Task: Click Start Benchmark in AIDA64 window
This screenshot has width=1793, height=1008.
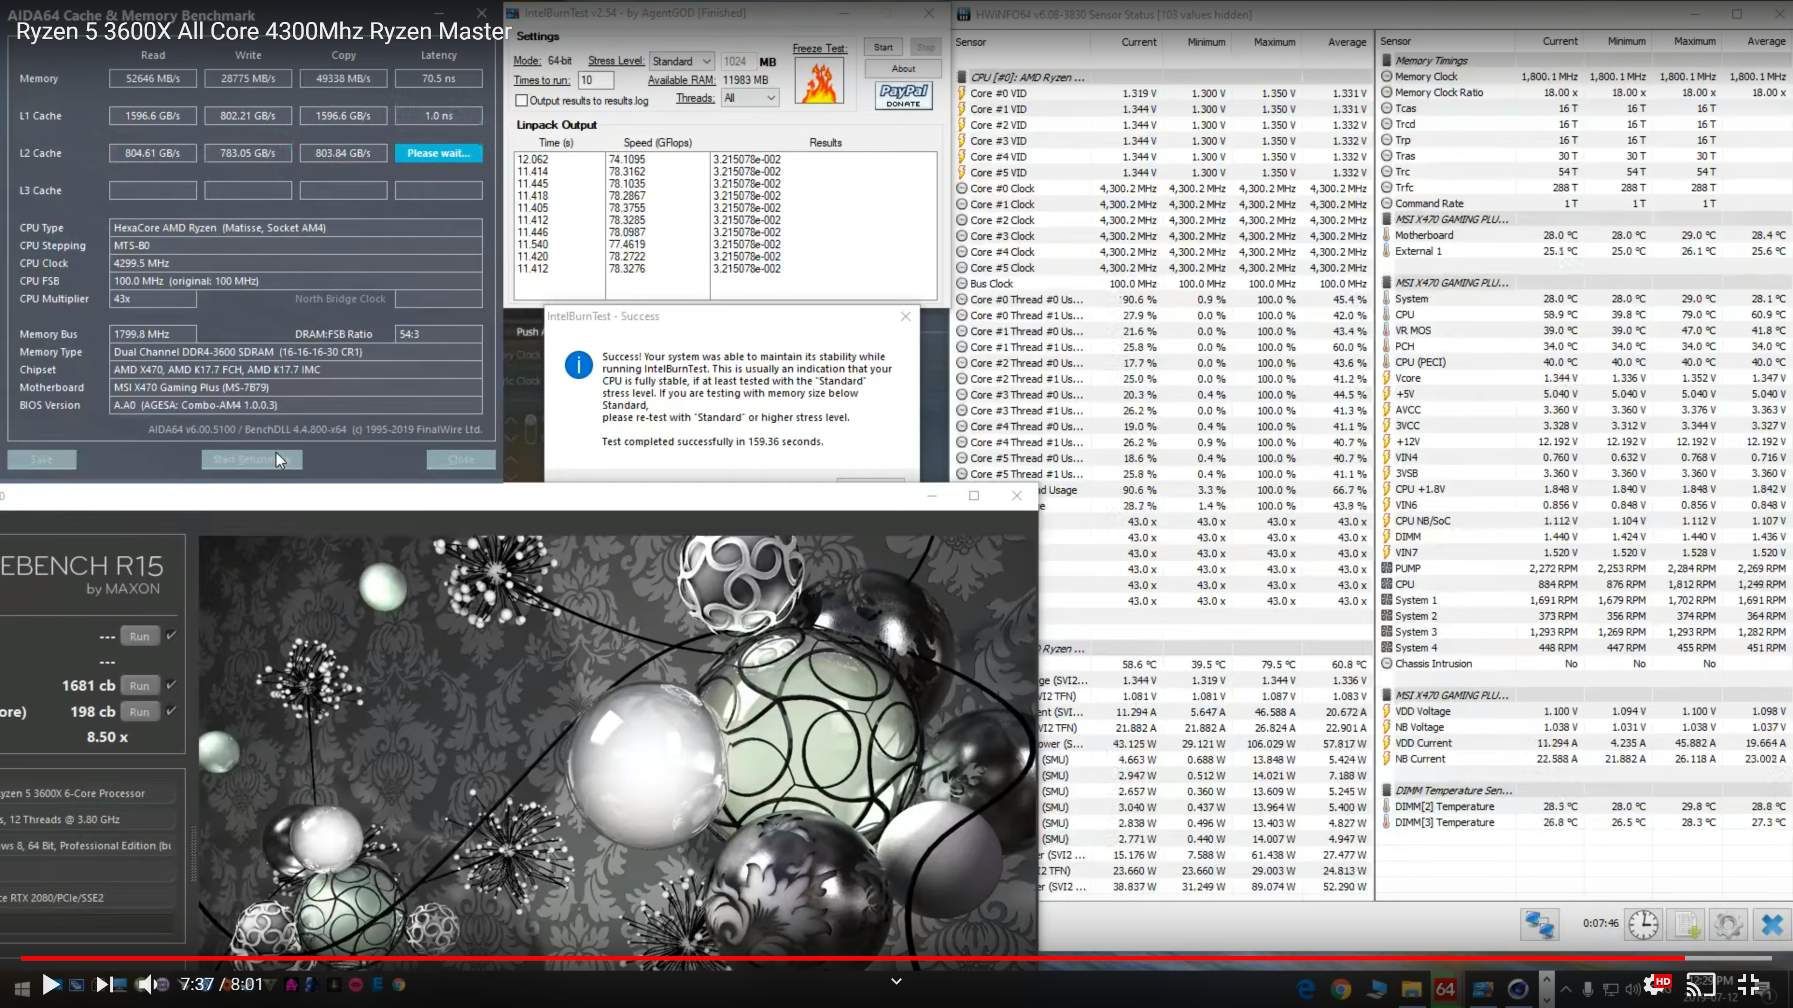Action: (252, 459)
